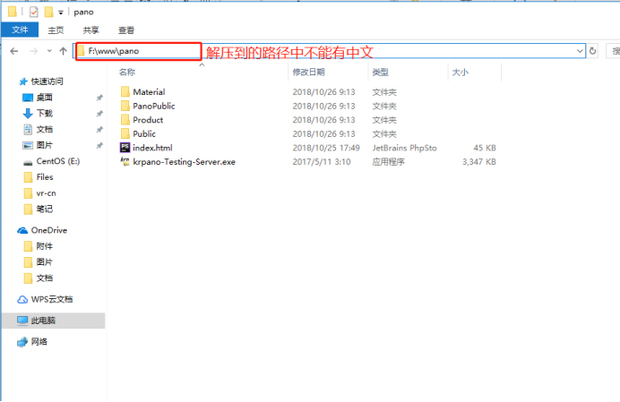This screenshot has height=402, width=620.
Task: Open vr-cn folder in sidebar
Action: [x=46, y=193]
